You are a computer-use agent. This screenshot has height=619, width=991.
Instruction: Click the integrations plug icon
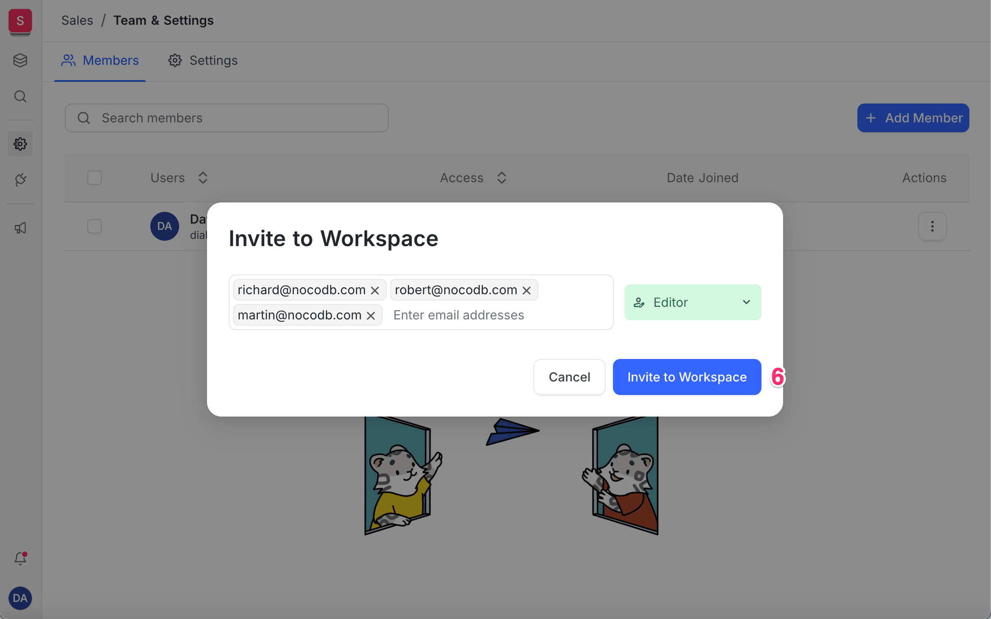[x=20, y=180]
